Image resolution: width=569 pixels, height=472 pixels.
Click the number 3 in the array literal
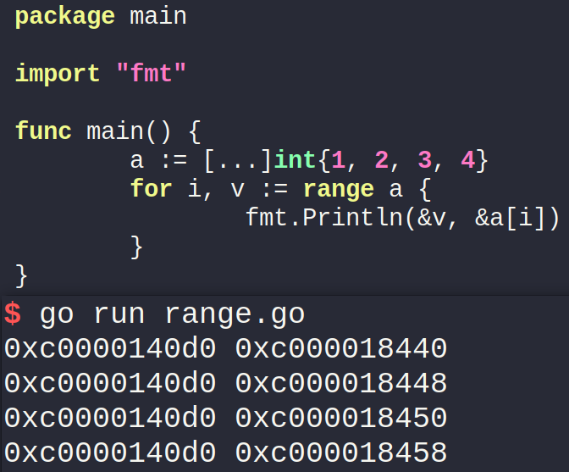point(424,160)
